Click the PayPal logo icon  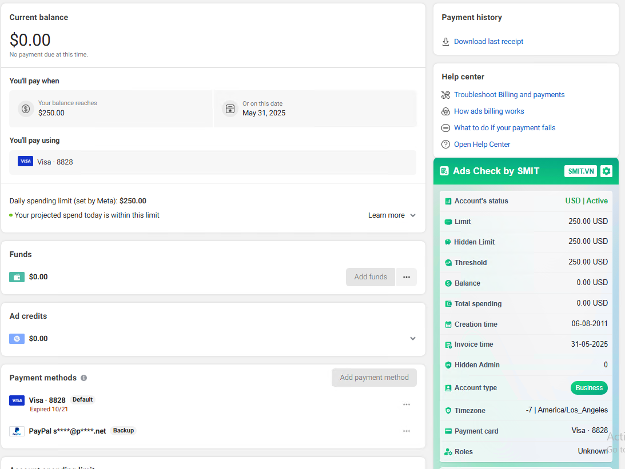click(17, 431)
